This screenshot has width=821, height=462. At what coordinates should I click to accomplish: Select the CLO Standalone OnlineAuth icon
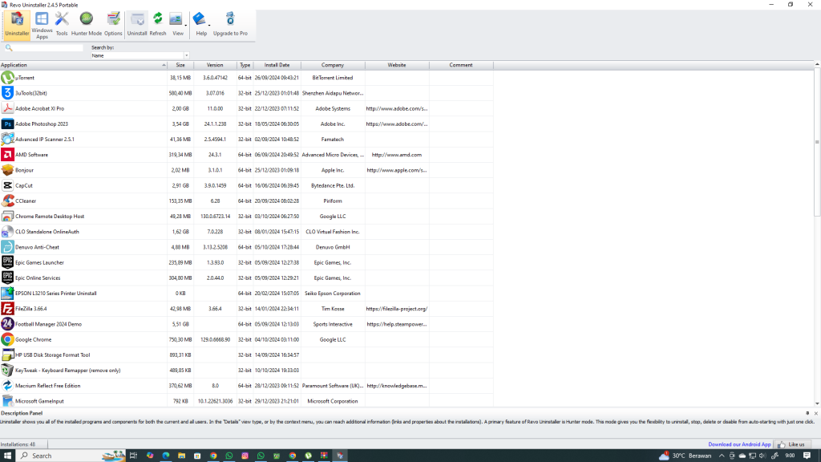7,232
